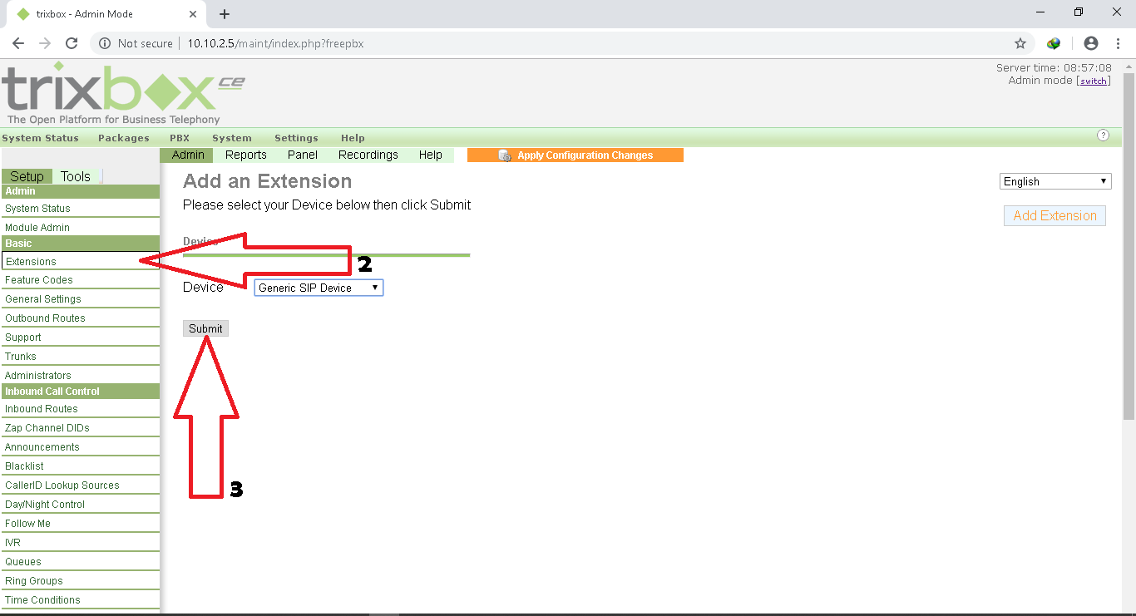The height and width of the screenshot is (616, 1136).
Task: Open the Help top menu
Action: coord(353,138)
